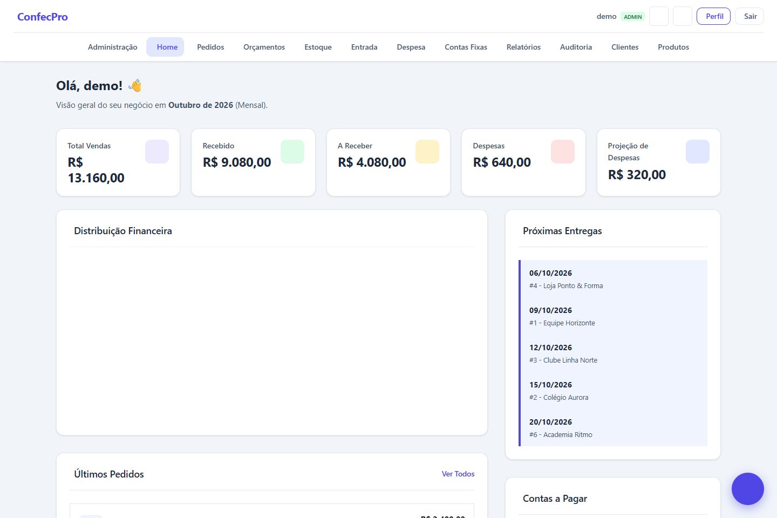Click the R$ 640,00 expenses value

pos(502,162)
